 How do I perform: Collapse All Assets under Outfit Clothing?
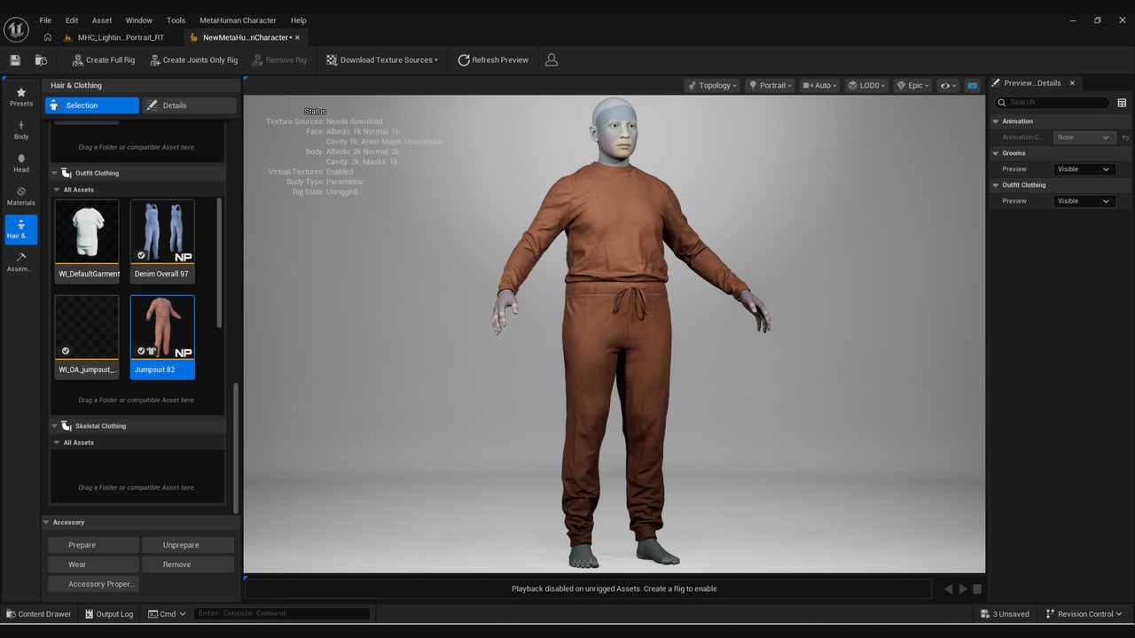57,190
